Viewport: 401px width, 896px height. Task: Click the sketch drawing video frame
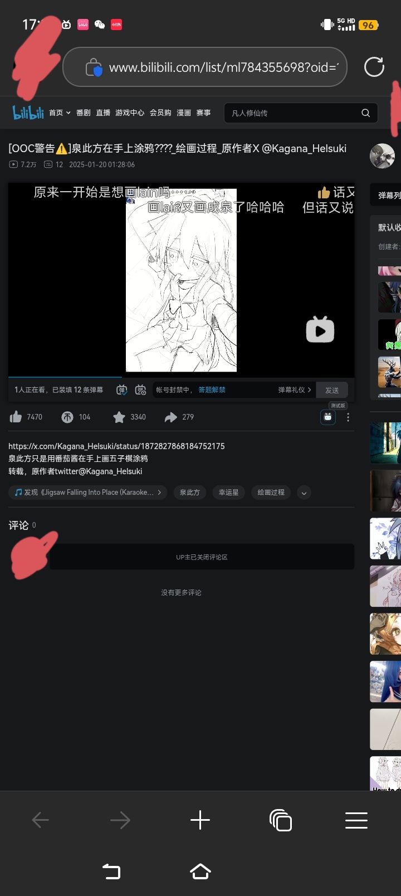[181, 280]
